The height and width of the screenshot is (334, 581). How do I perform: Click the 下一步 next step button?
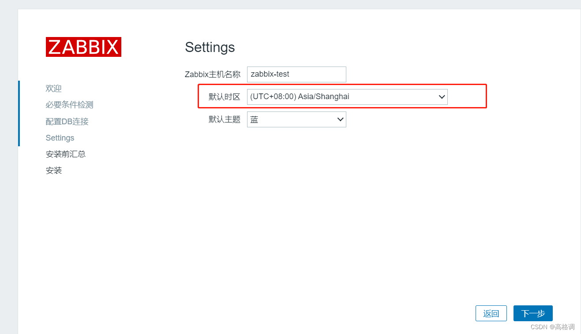coord(533,313)
